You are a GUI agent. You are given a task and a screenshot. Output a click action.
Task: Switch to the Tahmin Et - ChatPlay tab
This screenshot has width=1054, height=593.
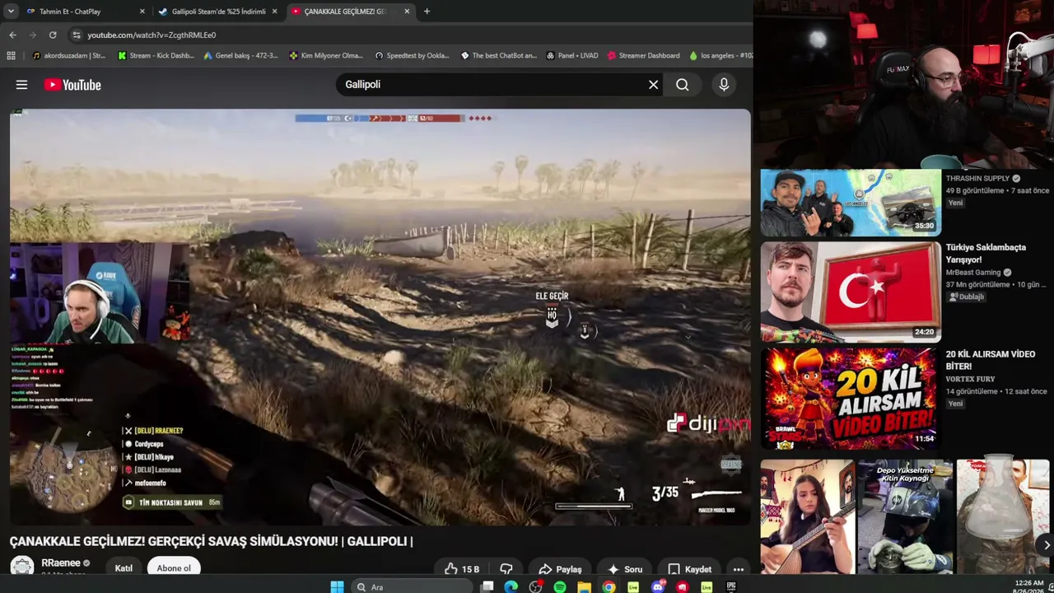click(x=86, y=12)
